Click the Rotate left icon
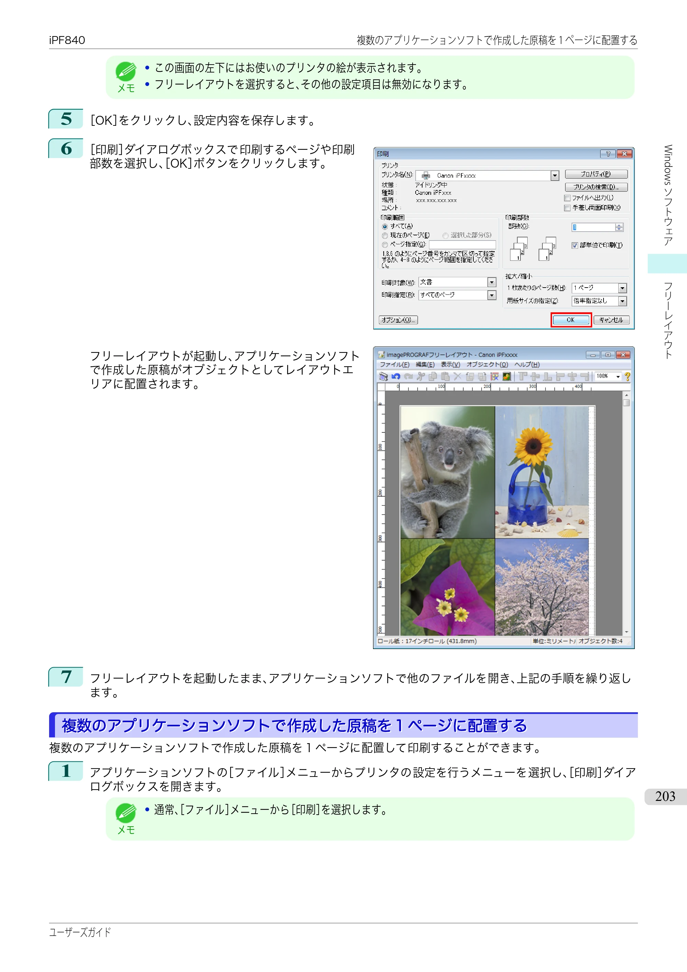 tap(470, 376)
